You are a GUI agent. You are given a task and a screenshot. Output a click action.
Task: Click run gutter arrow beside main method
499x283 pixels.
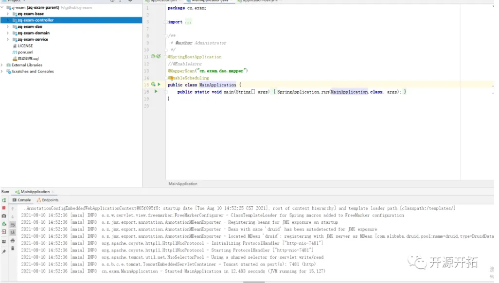pos(156,91)
